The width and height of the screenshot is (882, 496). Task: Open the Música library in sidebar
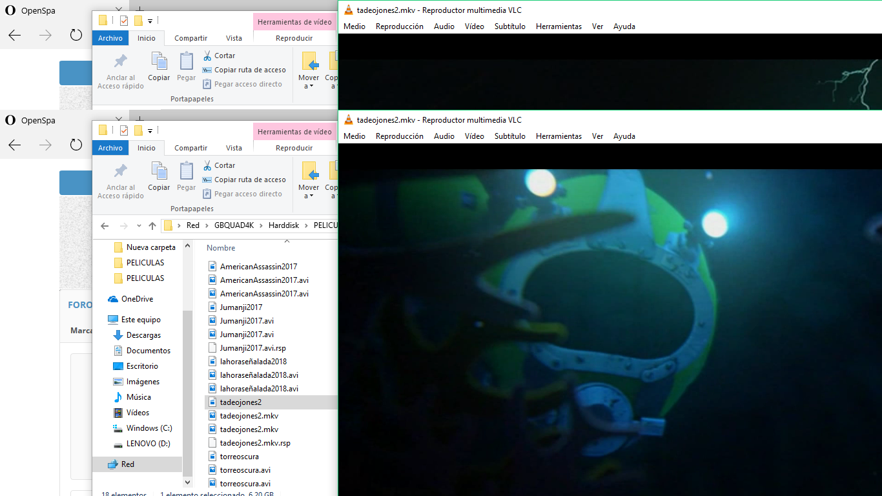(x=138, y=397)
